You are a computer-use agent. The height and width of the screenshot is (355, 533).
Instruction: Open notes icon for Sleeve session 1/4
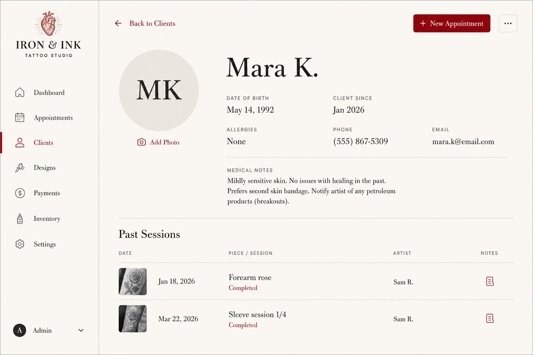click(x=490, y=318)
